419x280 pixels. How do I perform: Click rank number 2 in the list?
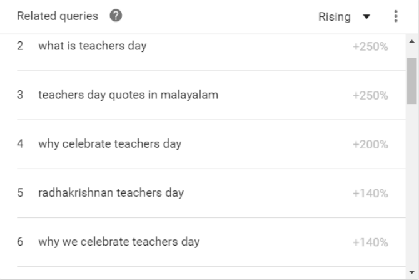pos(20,46)
